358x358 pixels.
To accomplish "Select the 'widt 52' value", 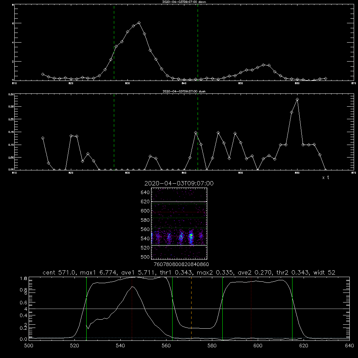I will pyautogui.click(x=324, y=272).
